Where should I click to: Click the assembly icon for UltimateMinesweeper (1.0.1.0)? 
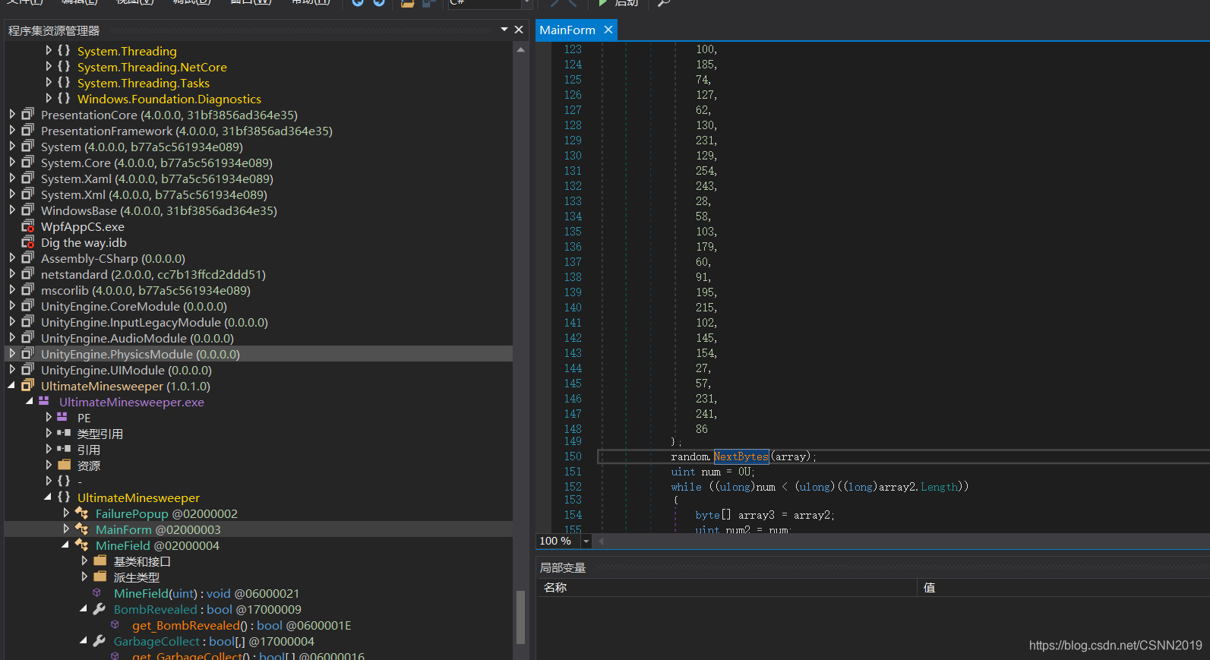point(28,385)
